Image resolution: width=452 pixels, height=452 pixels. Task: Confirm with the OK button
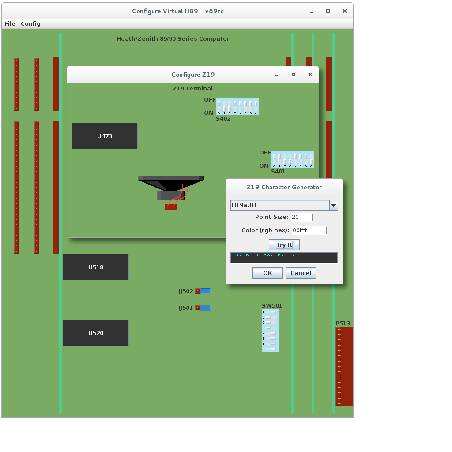tap(267, 273)
